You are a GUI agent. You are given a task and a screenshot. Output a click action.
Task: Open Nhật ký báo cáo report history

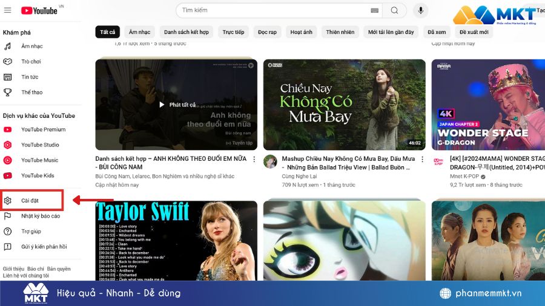click(40, 216)
